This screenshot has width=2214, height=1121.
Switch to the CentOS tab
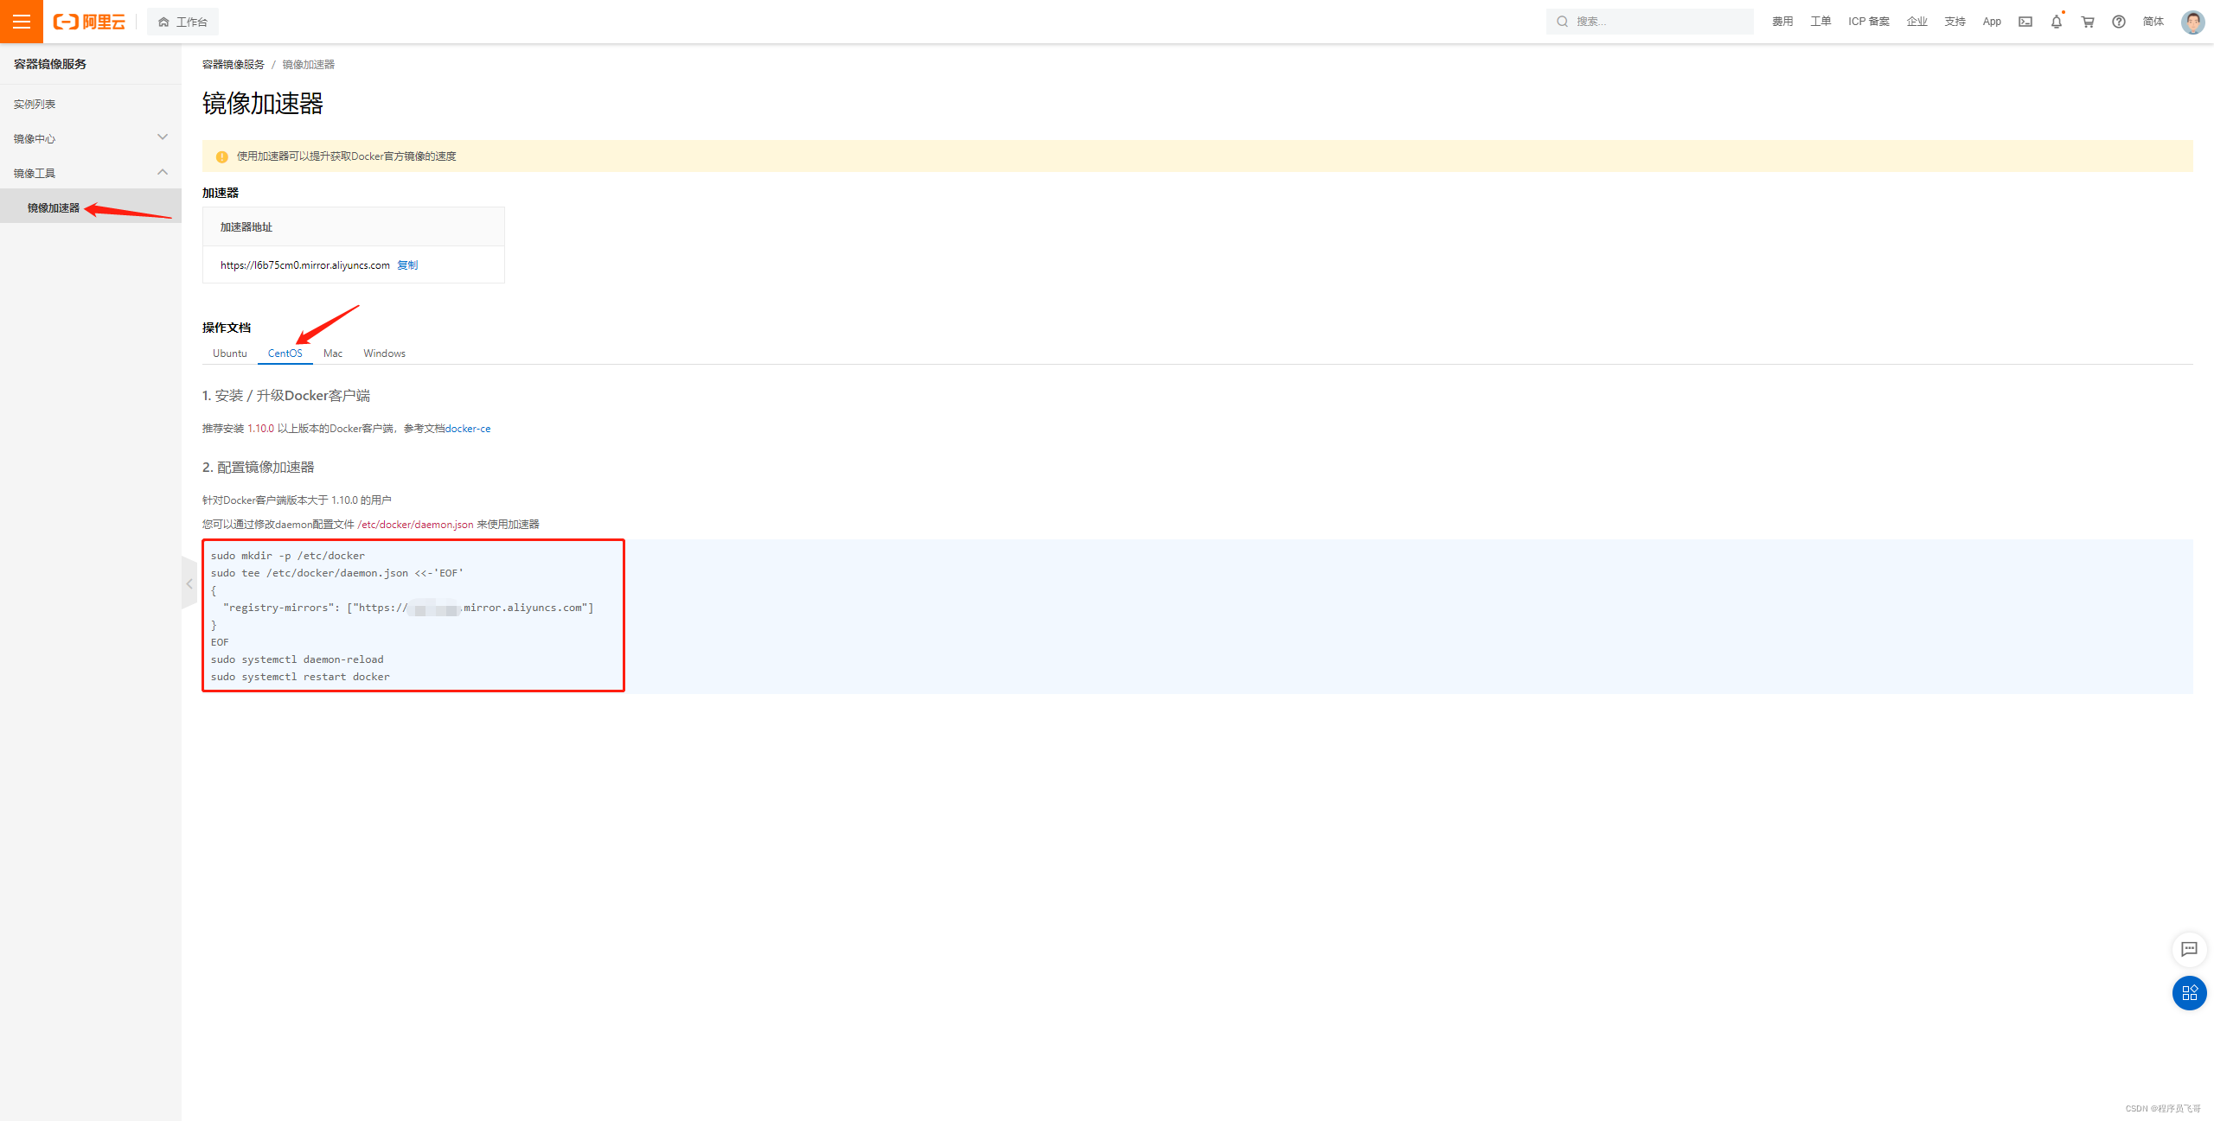coord(285,353)
